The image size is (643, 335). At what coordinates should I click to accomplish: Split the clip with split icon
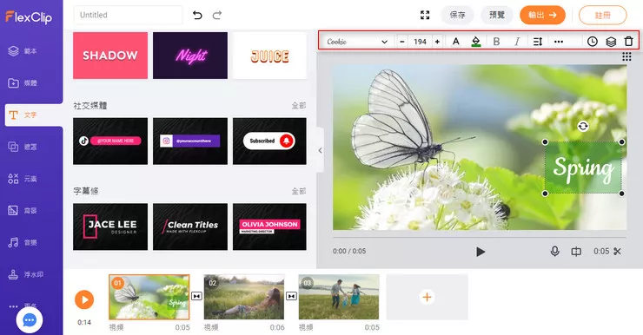point(576,252)
